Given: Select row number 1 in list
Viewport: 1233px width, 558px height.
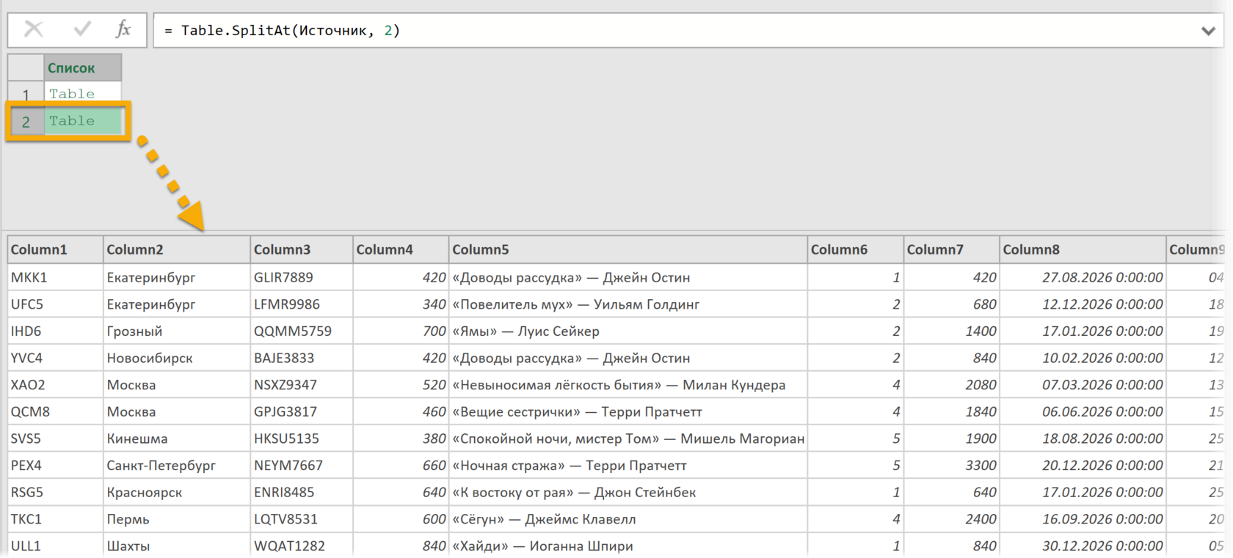Looking at the screenshot, I should coord(26,95).
